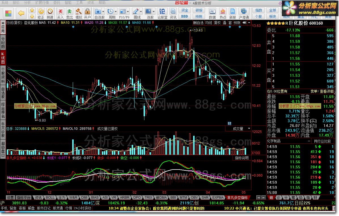Click the 股市日记 bottom bar item

[x=43, y=208]
